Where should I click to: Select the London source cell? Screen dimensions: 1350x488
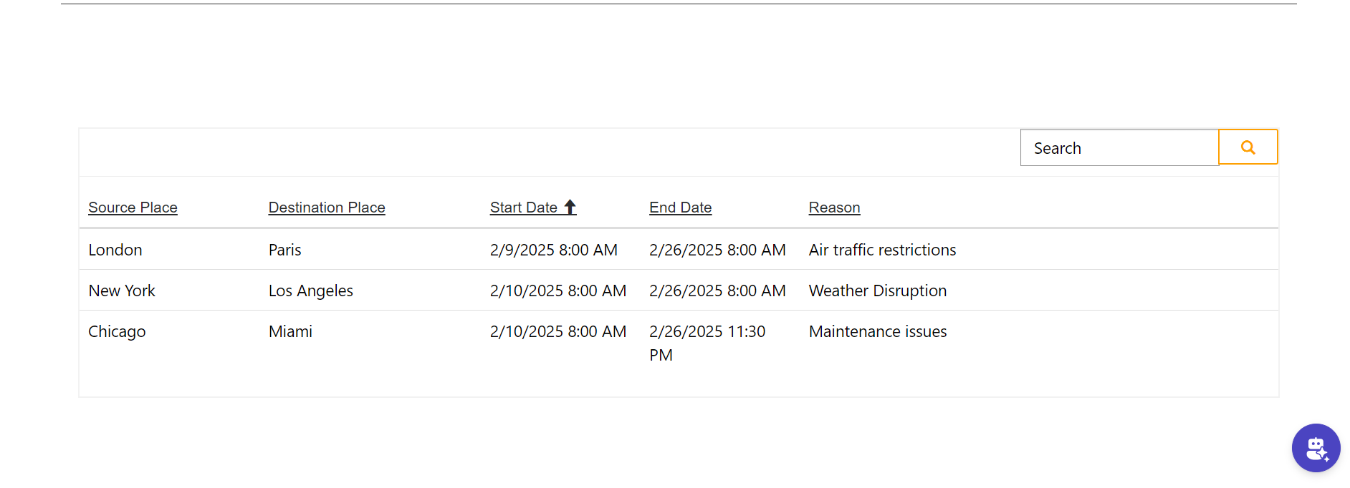[x=115, y=250]
